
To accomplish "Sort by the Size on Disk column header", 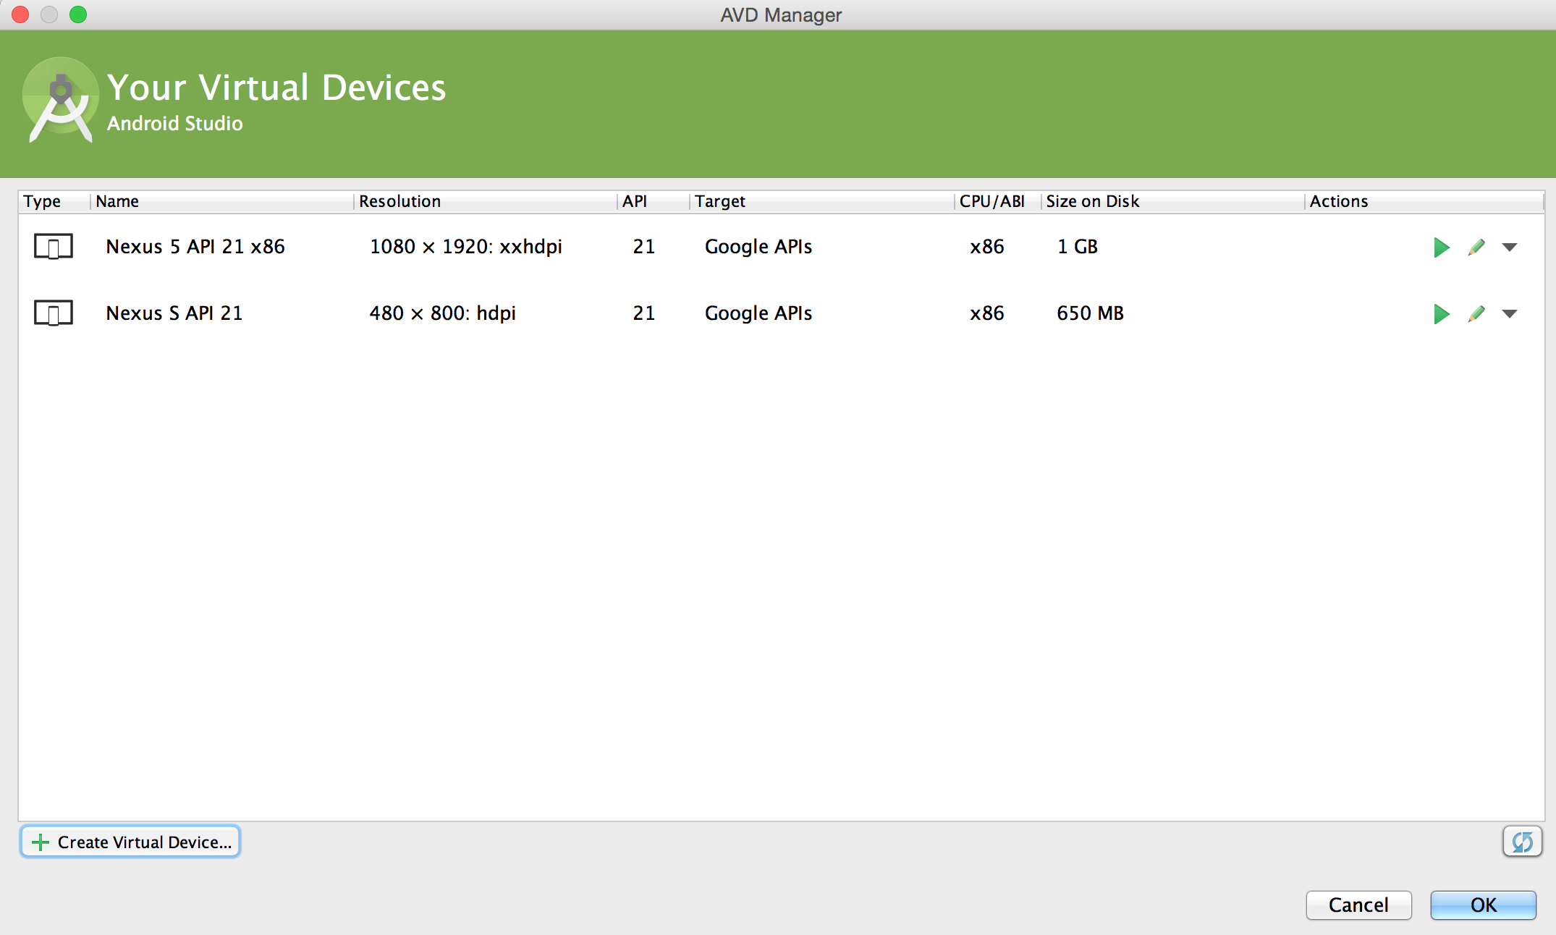I will coord(1173,201).
